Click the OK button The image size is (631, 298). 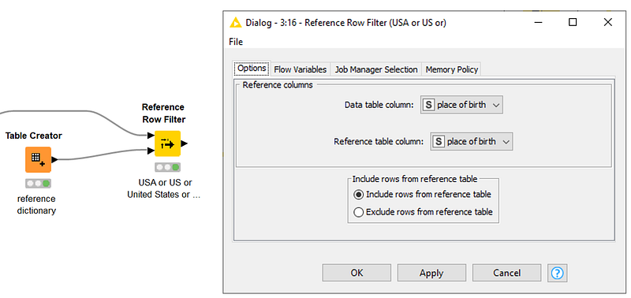357,273
